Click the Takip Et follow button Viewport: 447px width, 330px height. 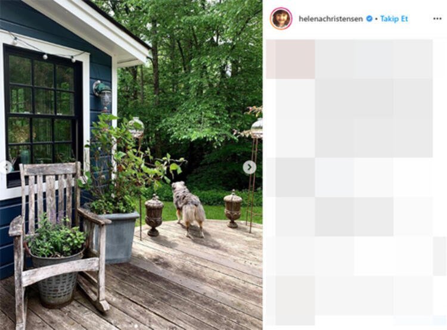pos(394,19)
